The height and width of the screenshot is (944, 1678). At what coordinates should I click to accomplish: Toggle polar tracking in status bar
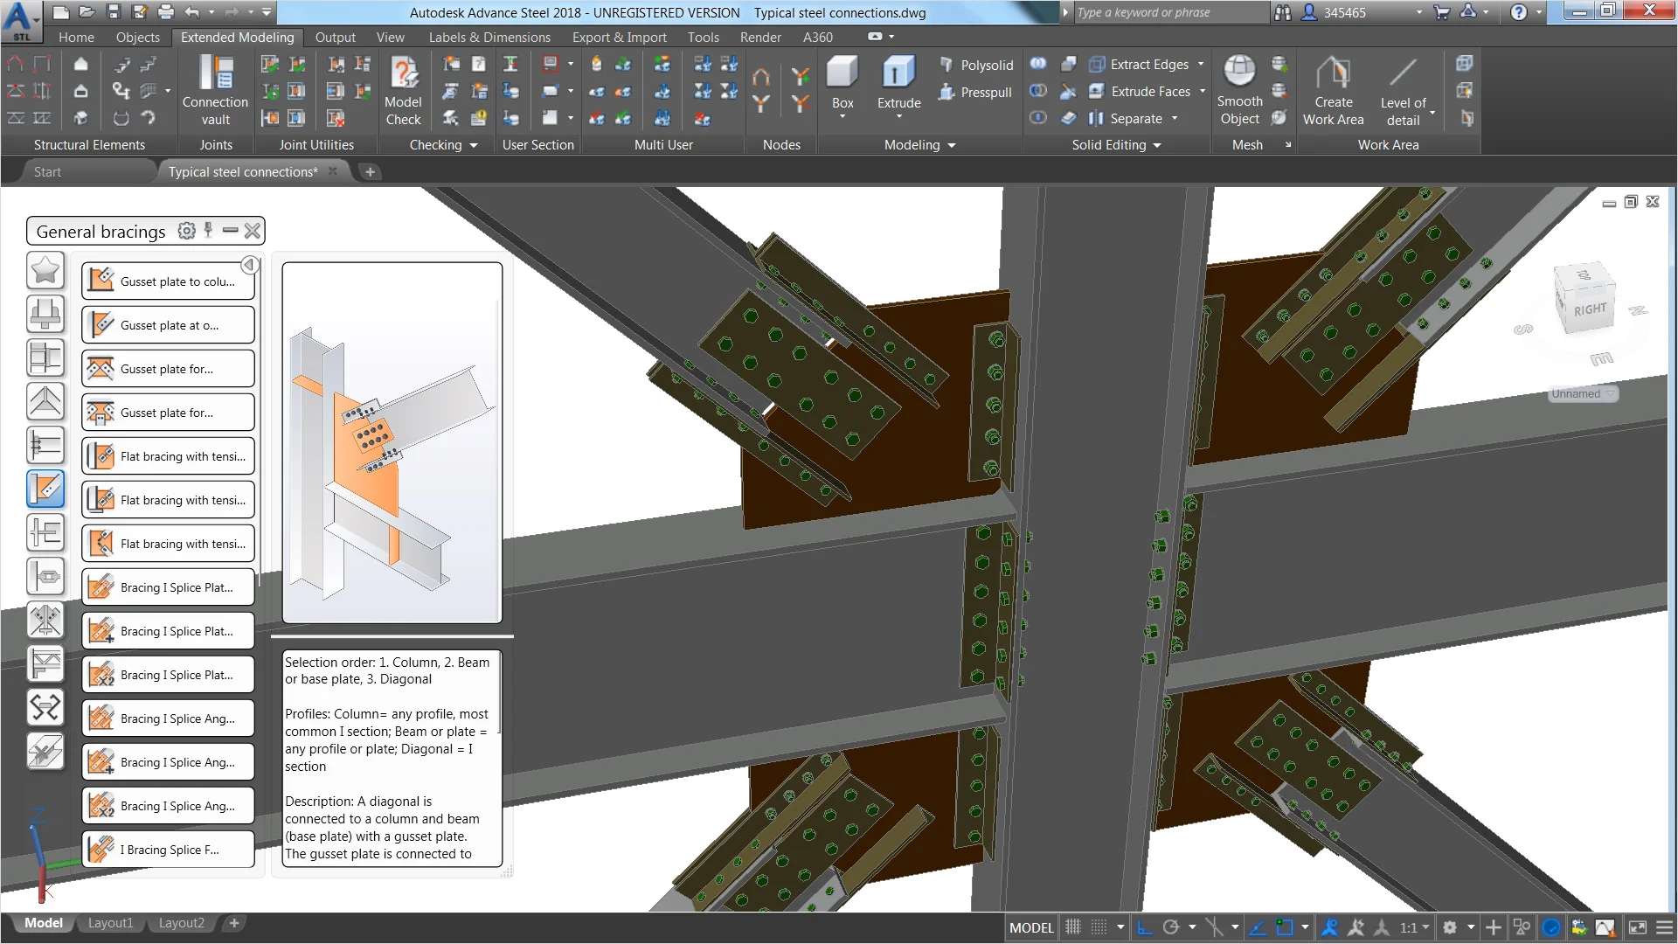[x=1171, y=927]
